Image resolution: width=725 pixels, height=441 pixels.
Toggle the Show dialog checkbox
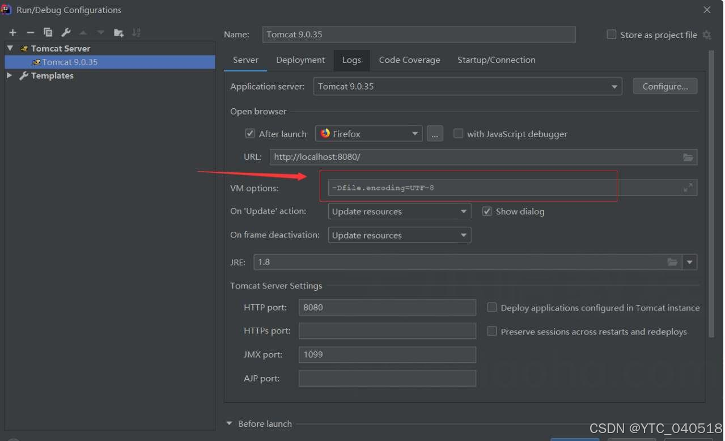tap(487, 211)
